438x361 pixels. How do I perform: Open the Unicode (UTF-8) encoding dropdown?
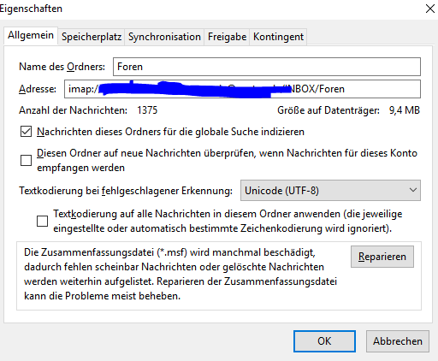(330, 191)
